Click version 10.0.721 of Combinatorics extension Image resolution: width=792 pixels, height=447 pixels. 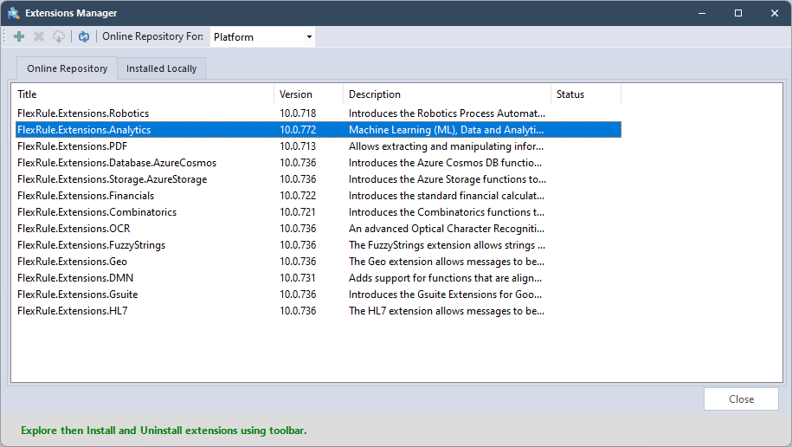click(x=298, y=212)
